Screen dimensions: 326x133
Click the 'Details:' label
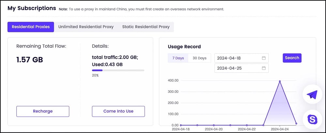(100, 46)
